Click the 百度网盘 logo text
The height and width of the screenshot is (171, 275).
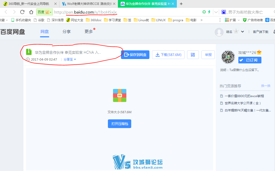tap(13, 32)
